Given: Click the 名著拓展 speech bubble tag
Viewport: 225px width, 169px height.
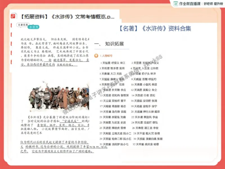Looking at the screenshot, I should [x=23, y=25].
